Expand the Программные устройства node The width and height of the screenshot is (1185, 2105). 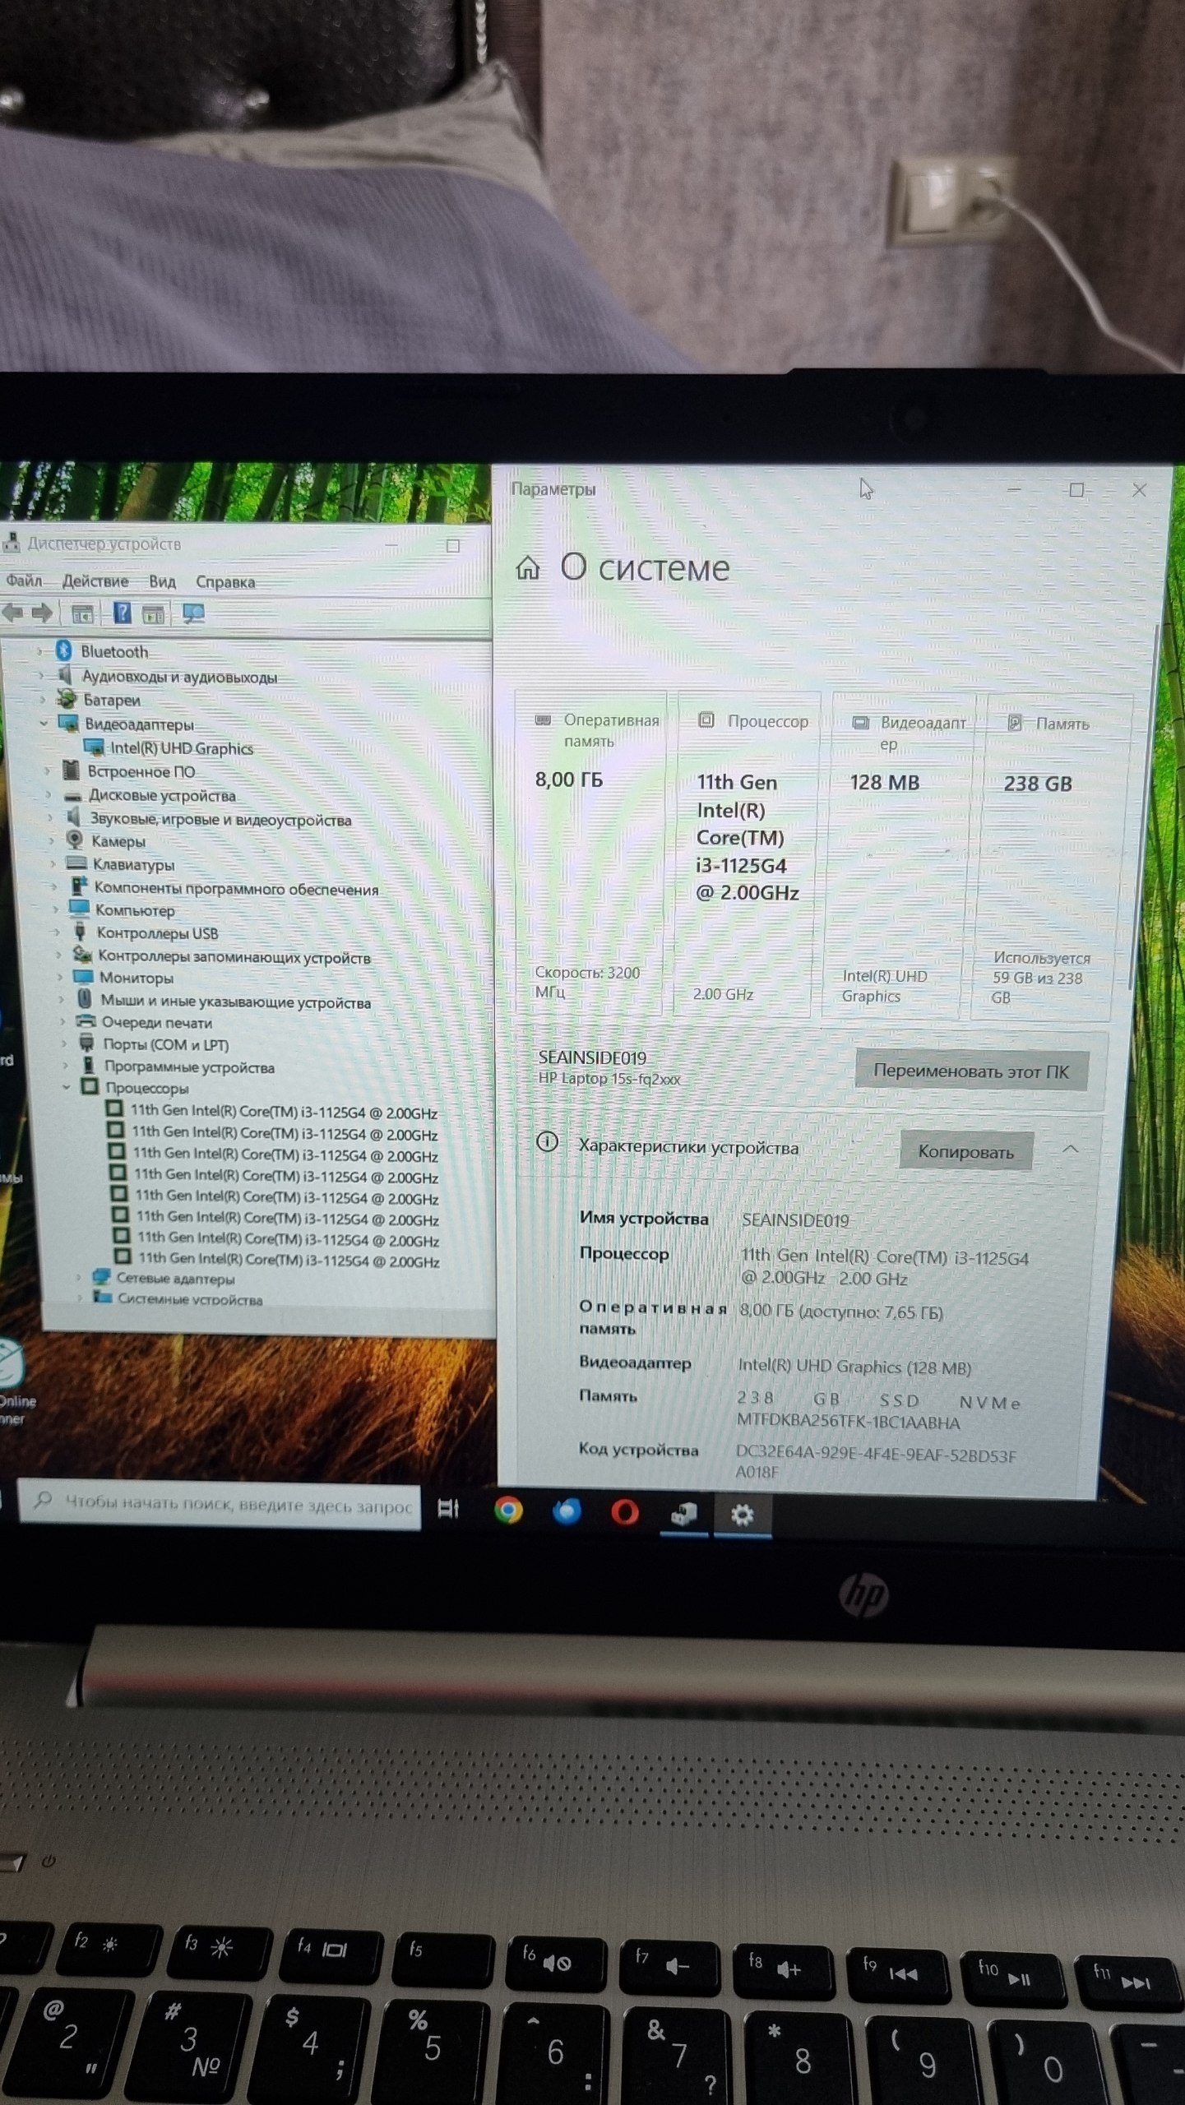65,1066
